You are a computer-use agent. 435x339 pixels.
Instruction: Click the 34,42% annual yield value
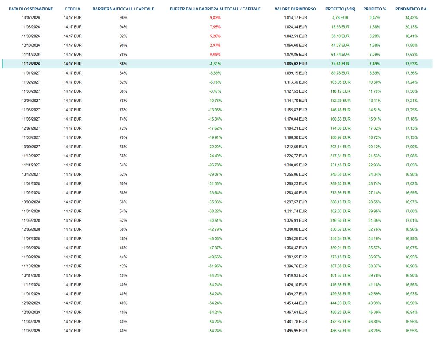click(411, 18)
